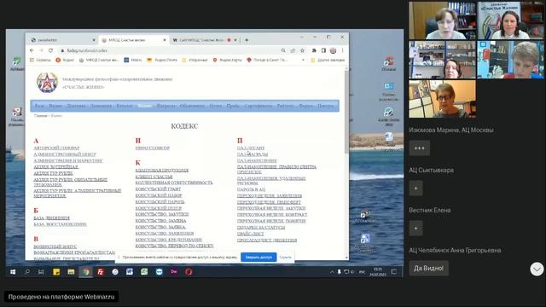Go back with the browser back arrow
This screenshot has height=307, width=546.
point(32,50)
